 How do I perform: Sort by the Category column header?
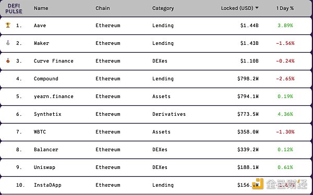click(x=163, y=8)
